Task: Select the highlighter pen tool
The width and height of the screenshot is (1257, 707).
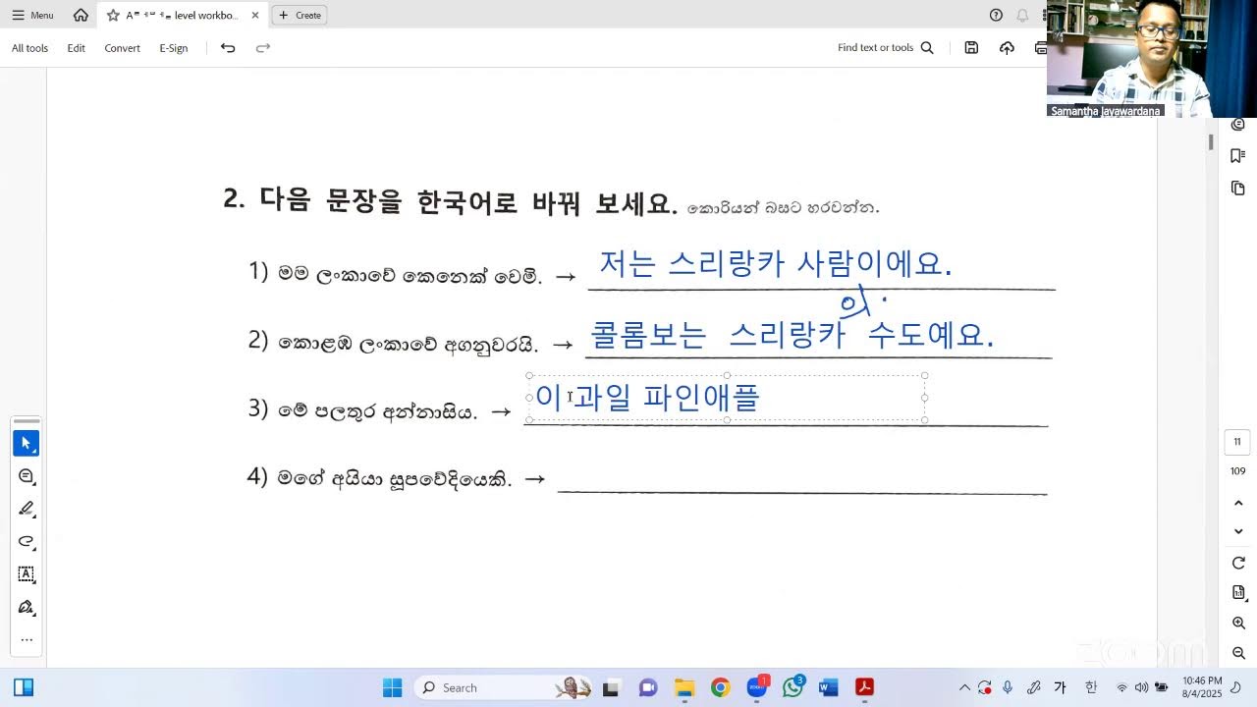Action: point(27,509)
